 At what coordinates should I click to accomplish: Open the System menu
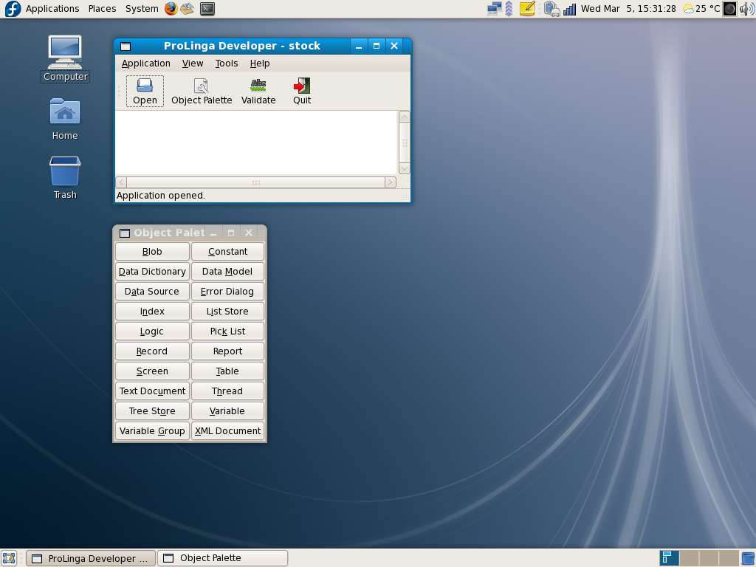tap(142, 9)
